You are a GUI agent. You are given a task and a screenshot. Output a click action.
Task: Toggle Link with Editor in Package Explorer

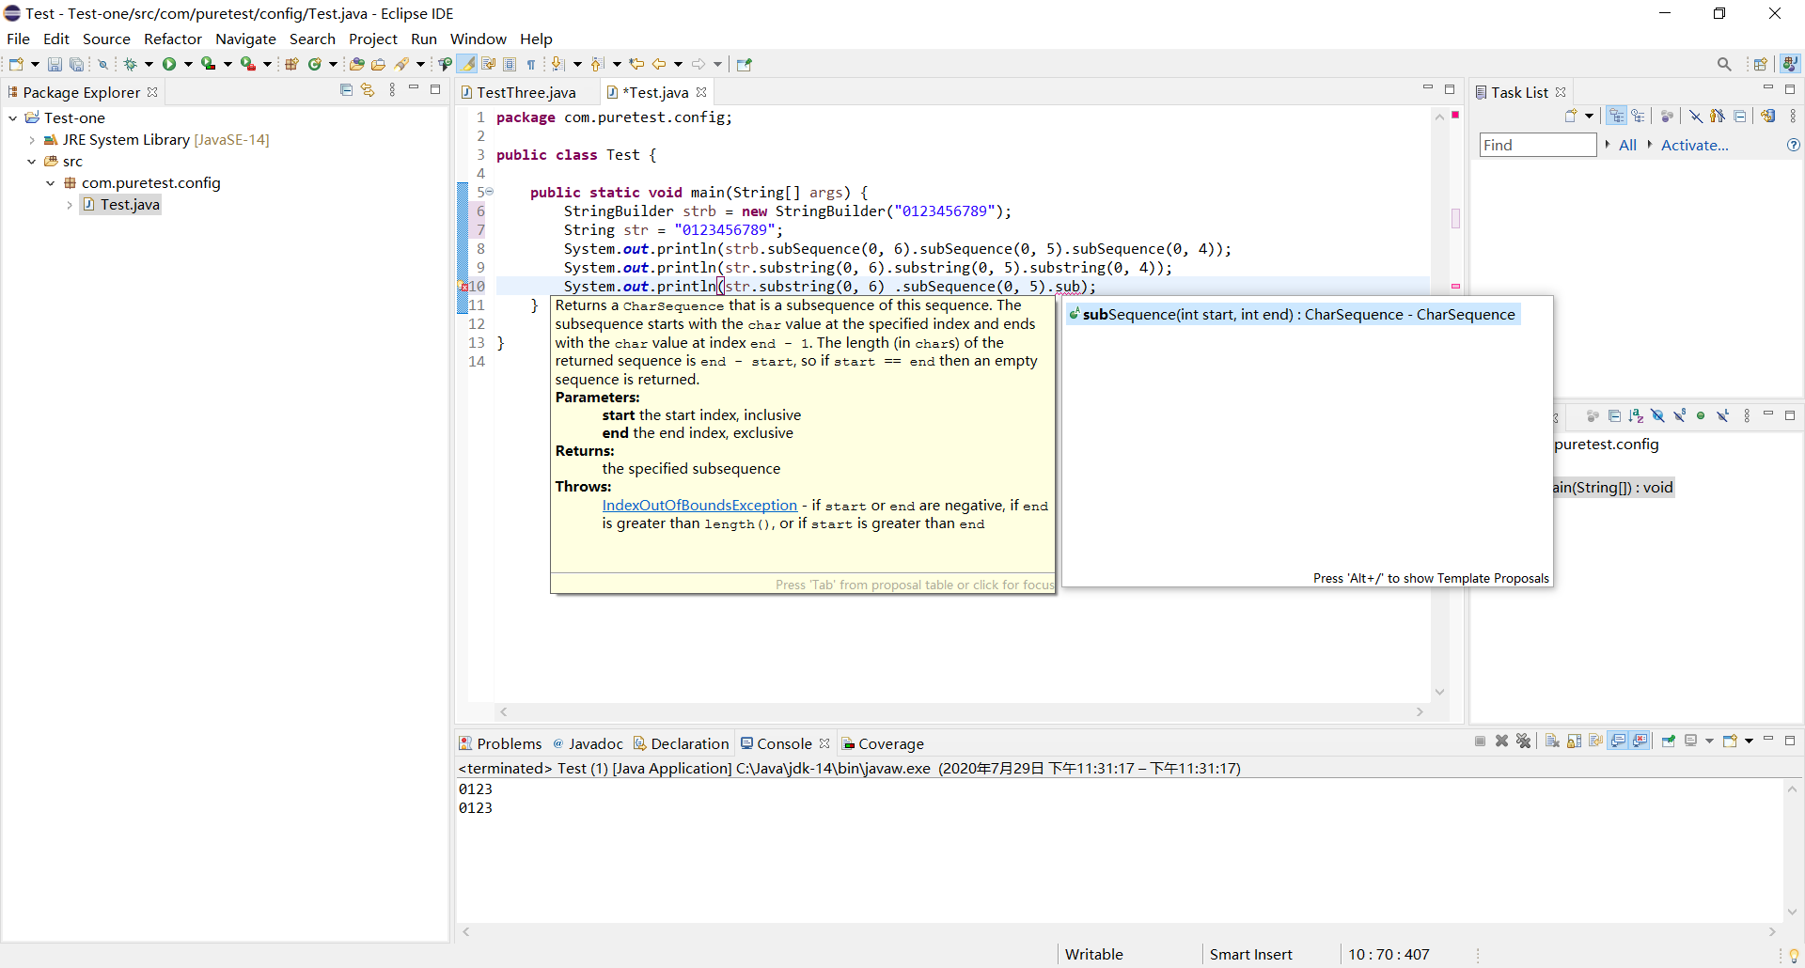pos(368,90)
